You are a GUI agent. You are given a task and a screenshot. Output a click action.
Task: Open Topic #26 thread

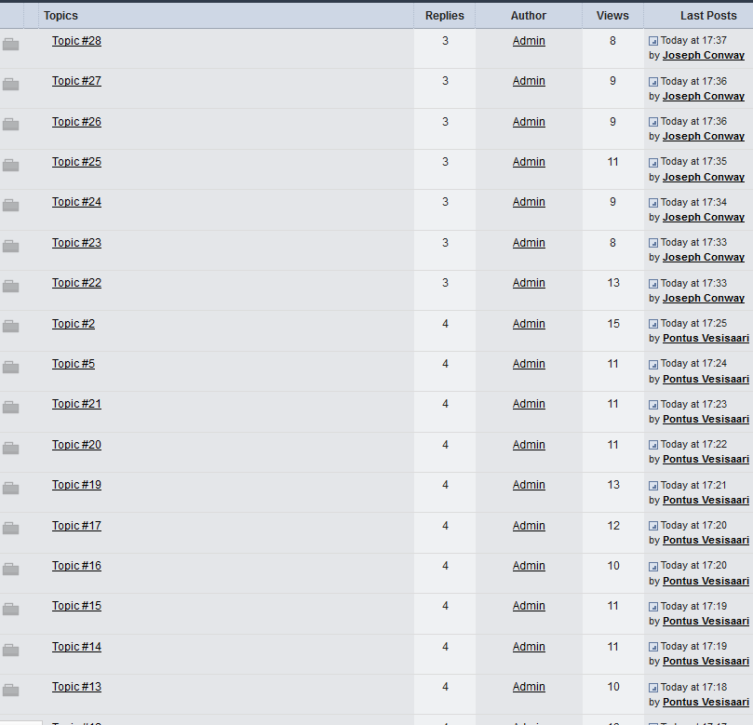coord(77,122)
